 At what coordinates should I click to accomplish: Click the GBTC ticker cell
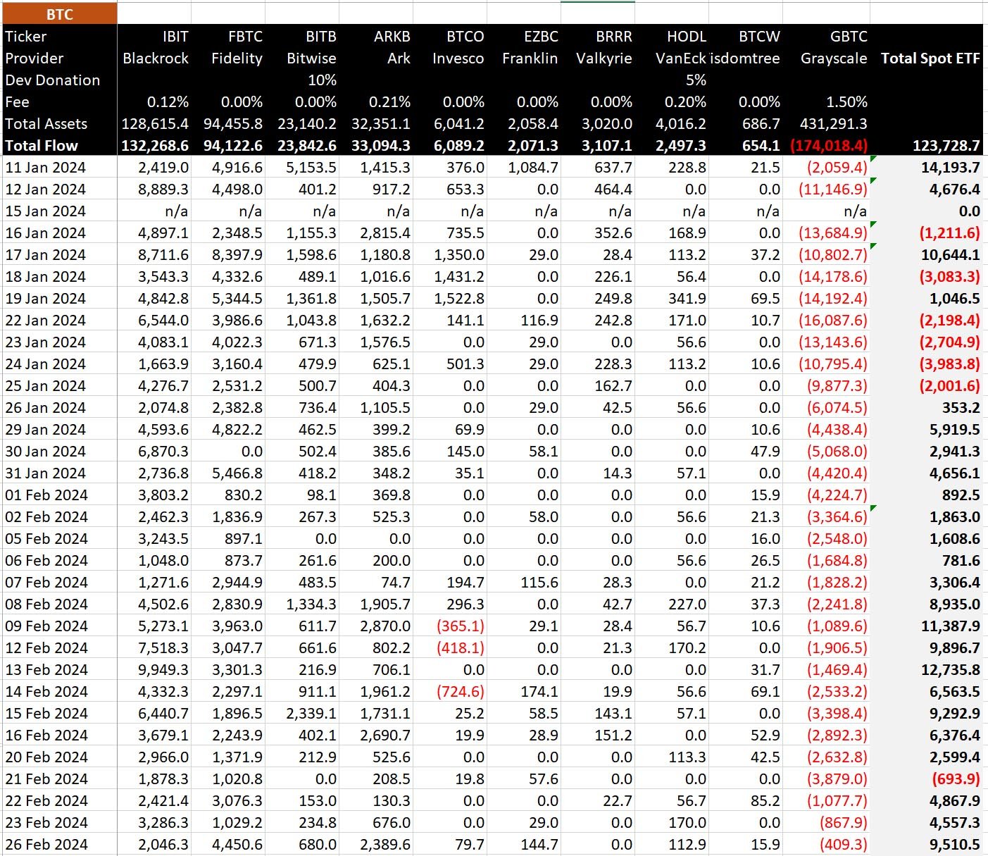coord(849,37)
